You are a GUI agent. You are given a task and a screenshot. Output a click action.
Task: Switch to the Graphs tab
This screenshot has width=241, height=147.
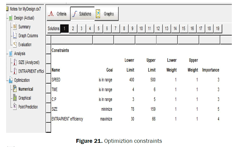(106, 14)
